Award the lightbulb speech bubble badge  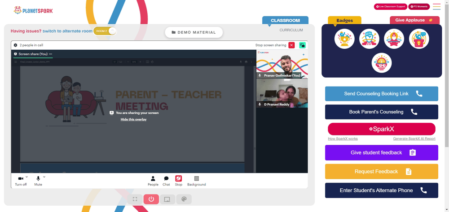[419, 39]
